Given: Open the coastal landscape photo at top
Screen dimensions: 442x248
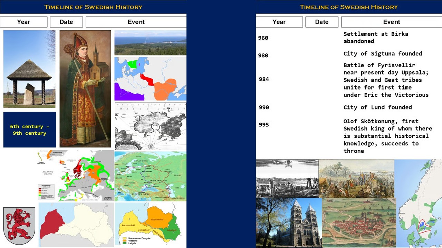Looking at the screenshot, I should pos(150,43).
